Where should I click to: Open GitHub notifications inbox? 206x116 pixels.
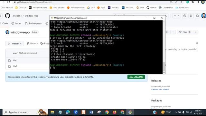click(x=197, y=16)
